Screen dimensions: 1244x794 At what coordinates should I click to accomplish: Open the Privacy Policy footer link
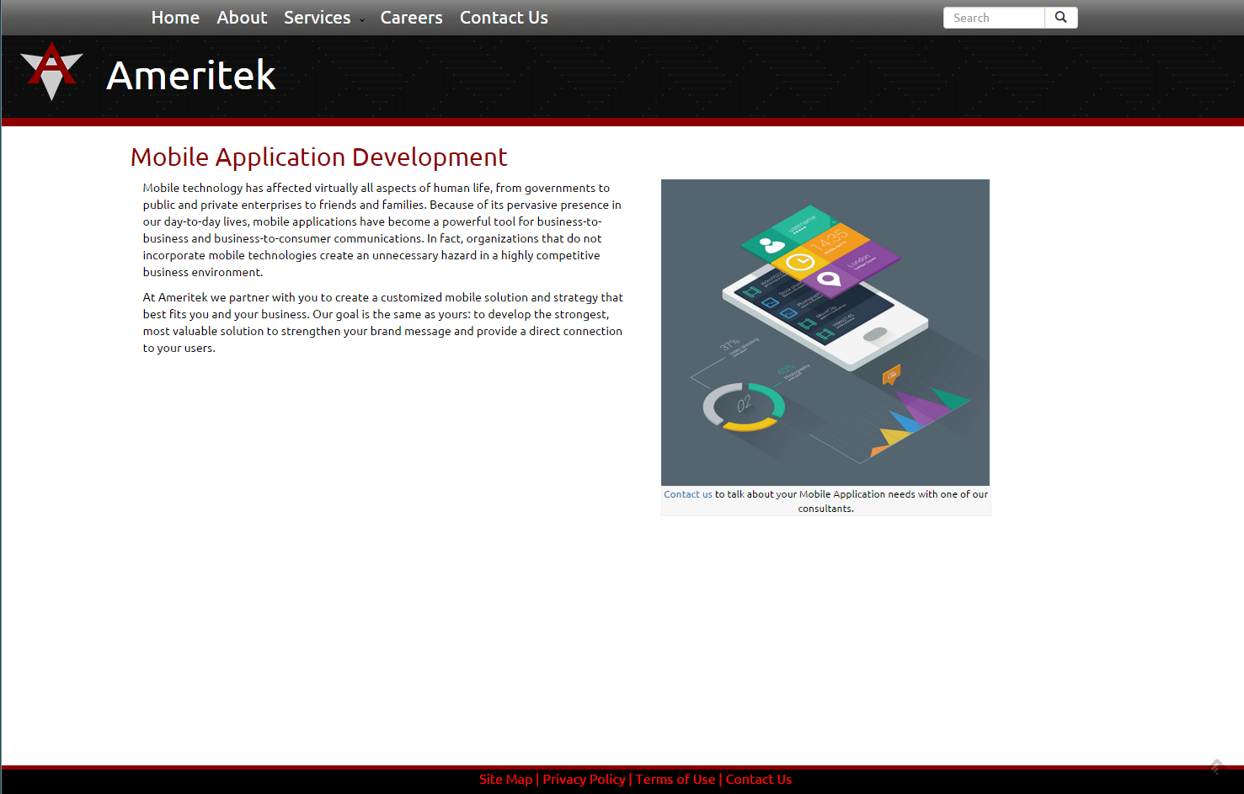pos(584,780)
